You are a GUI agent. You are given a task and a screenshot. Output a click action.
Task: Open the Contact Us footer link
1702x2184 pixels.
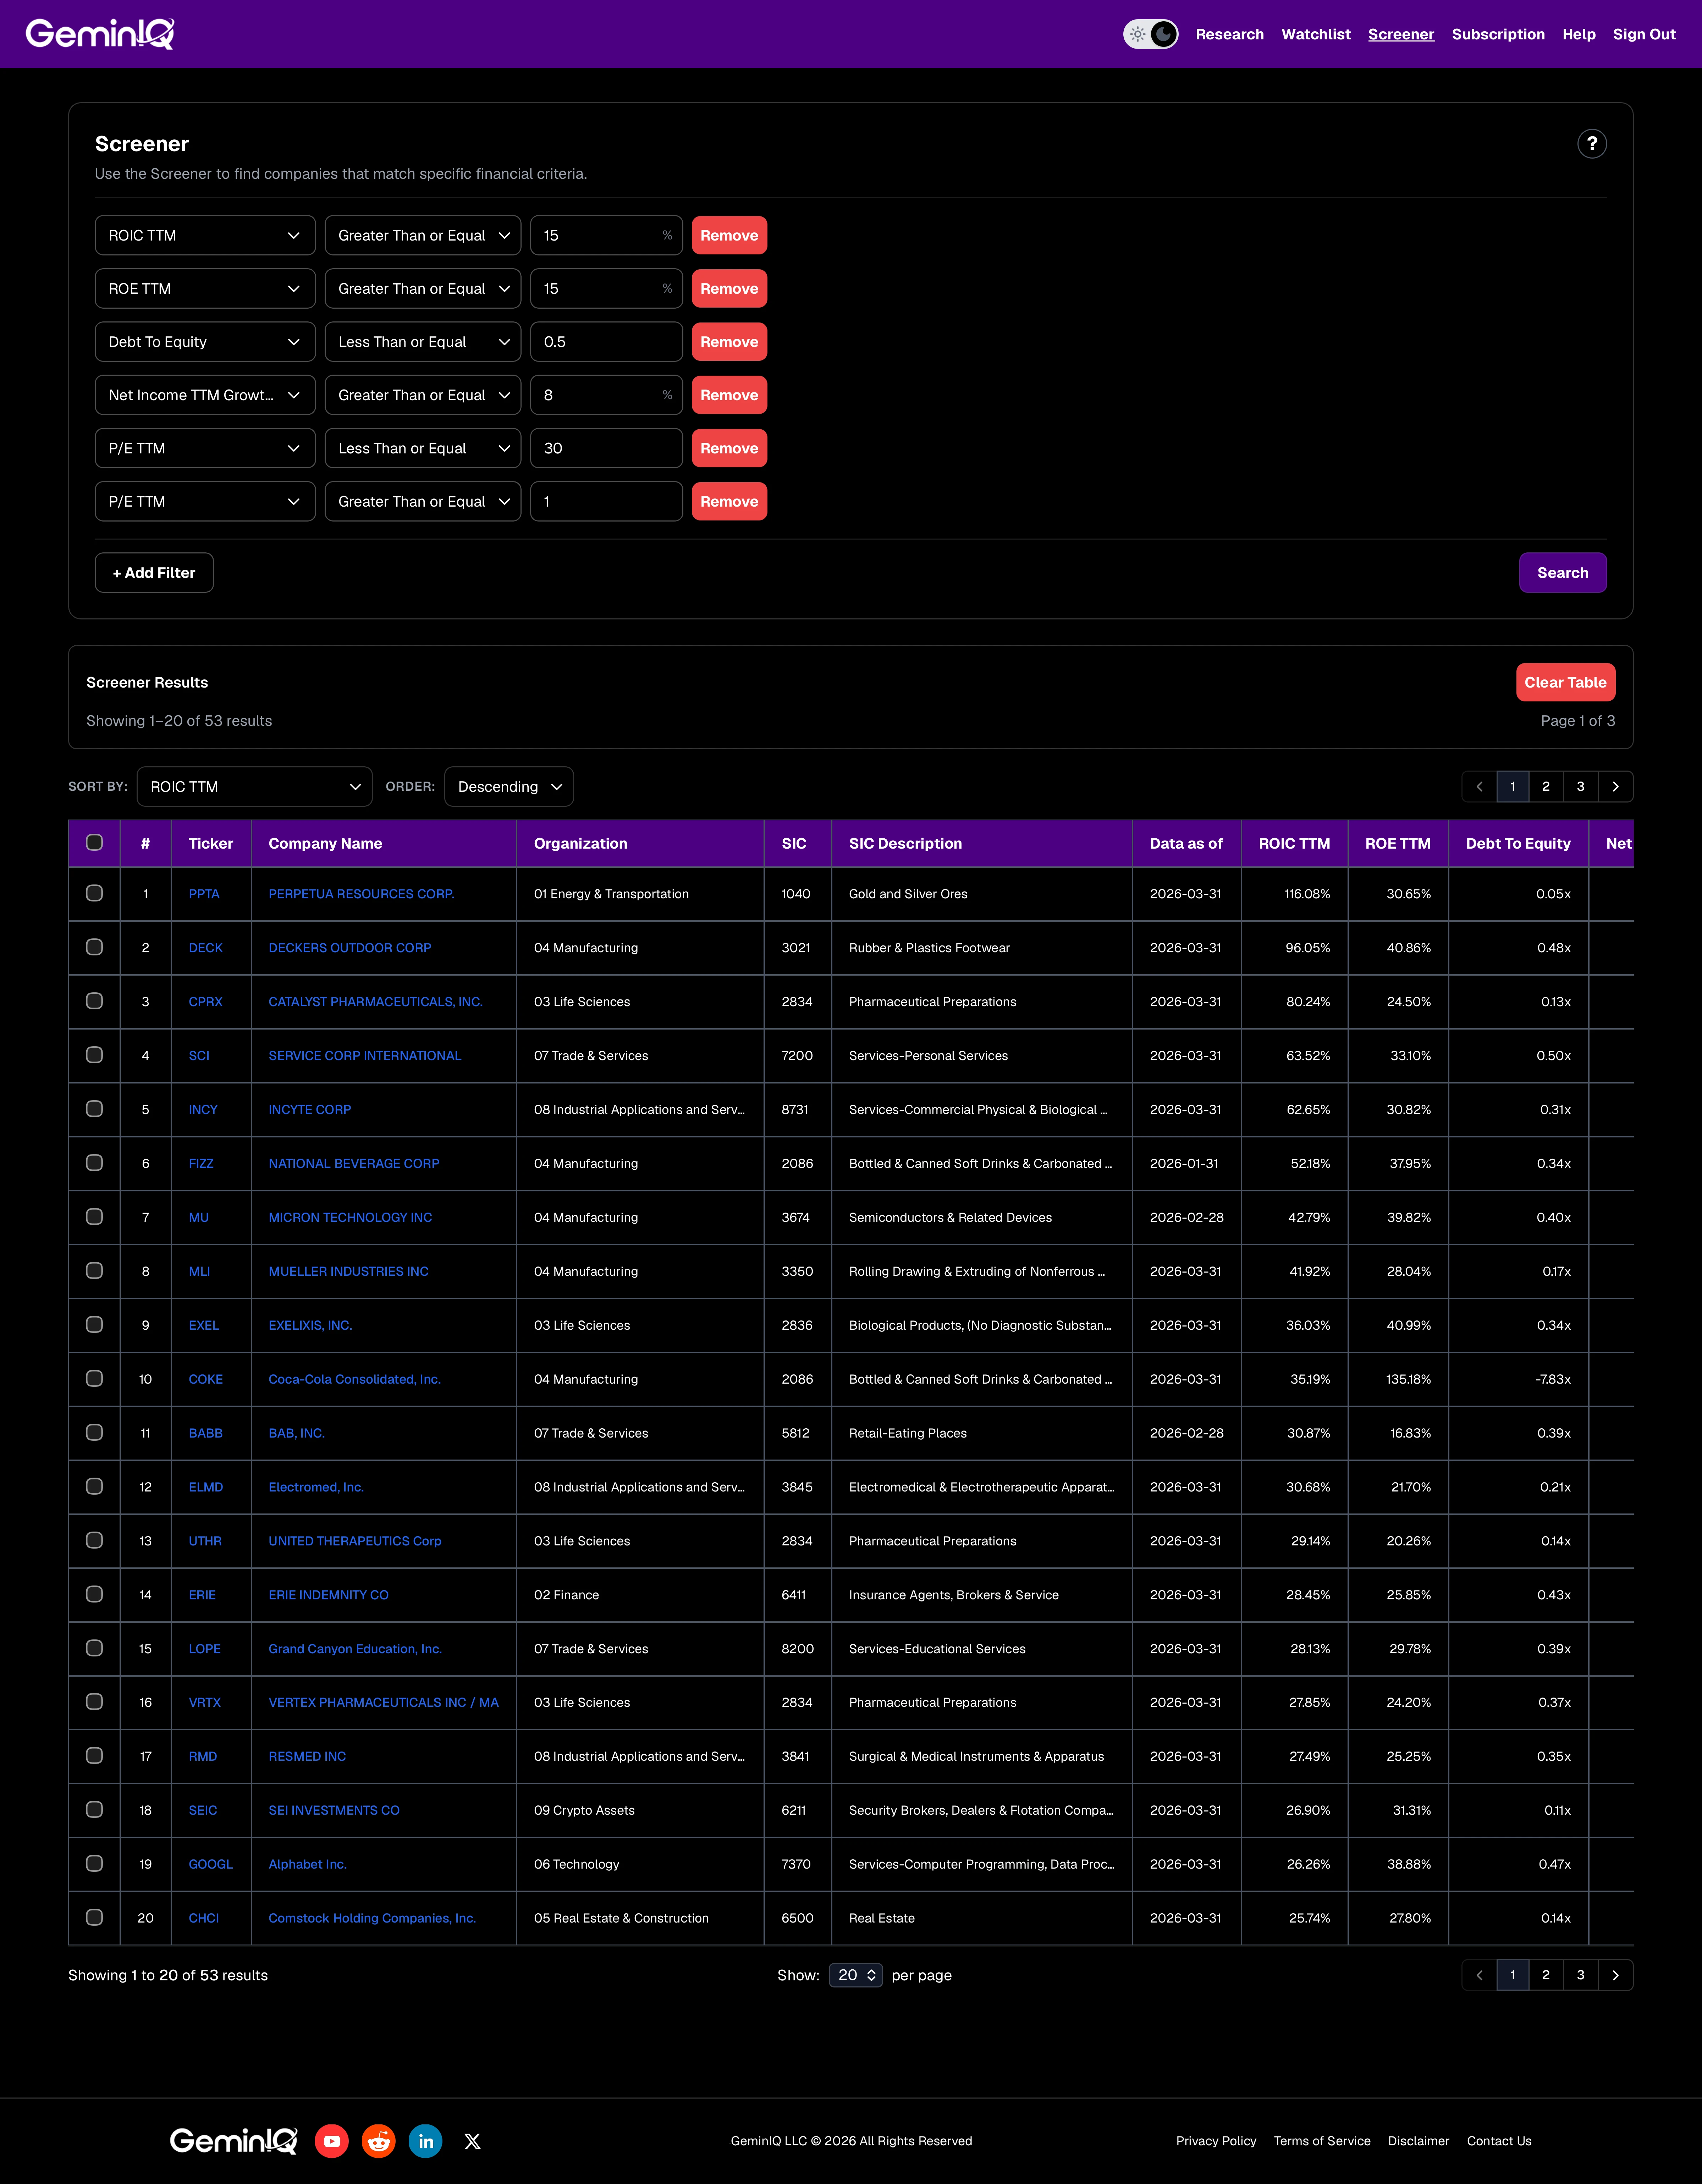(1499, 2141)
